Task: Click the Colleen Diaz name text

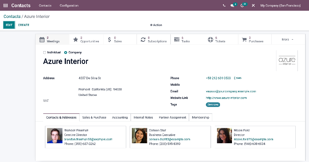Action: point(157,130)
